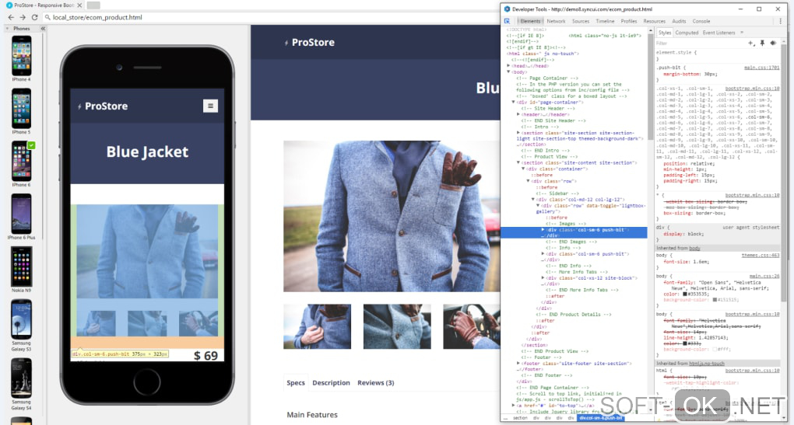The image size is (794, 425).
Task: Click the main blue jacket product image
Action: [x=392, y=216]
